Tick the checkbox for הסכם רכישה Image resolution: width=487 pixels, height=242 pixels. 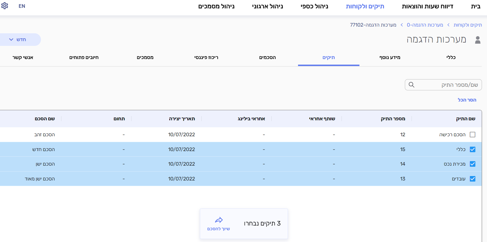point(472,135)
